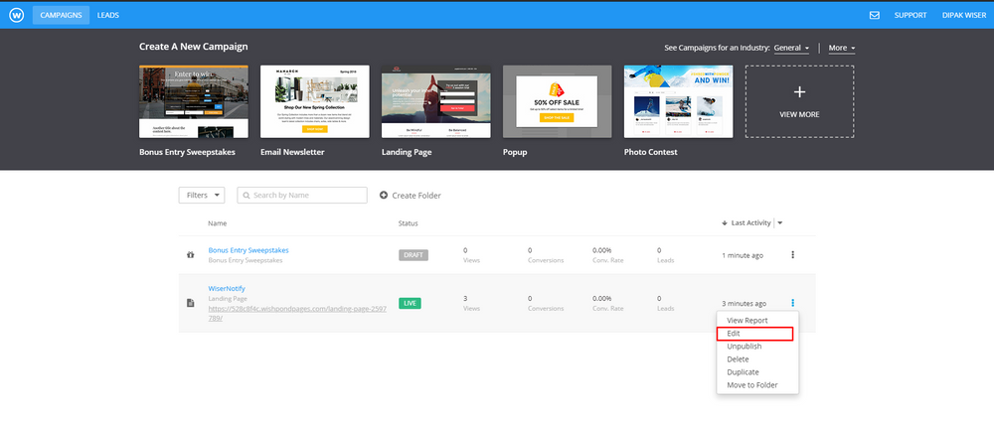994x424 pixels.
Task: Expand the Filters dropdown
Action: coord(202,196)
